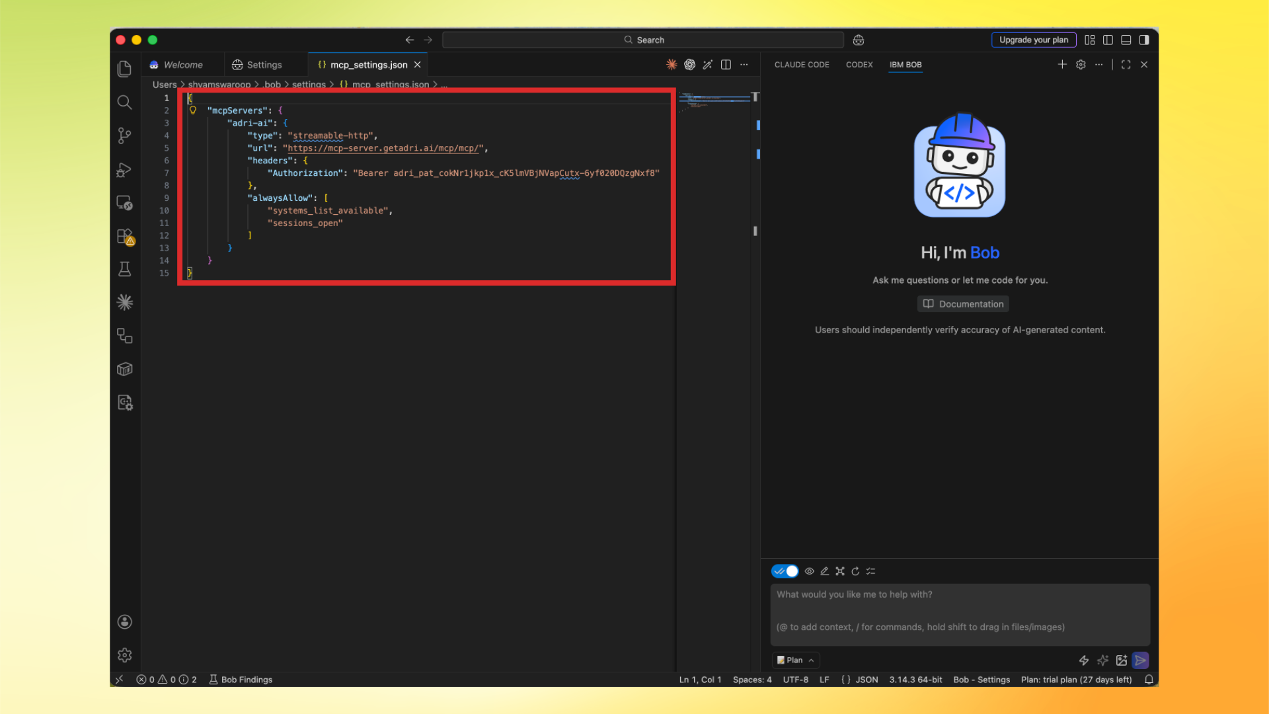This screenshot has width=1269, height=714.
Task: Click the Run and Debug icon
Action: [x=124, y=170]
